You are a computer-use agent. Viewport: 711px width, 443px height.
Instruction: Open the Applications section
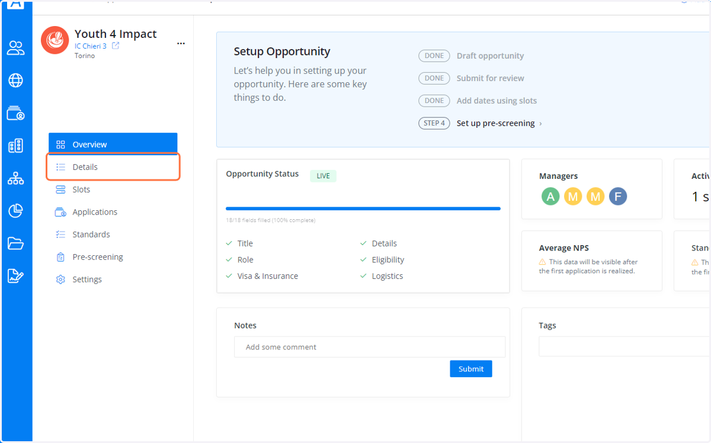tap(113, 212)
